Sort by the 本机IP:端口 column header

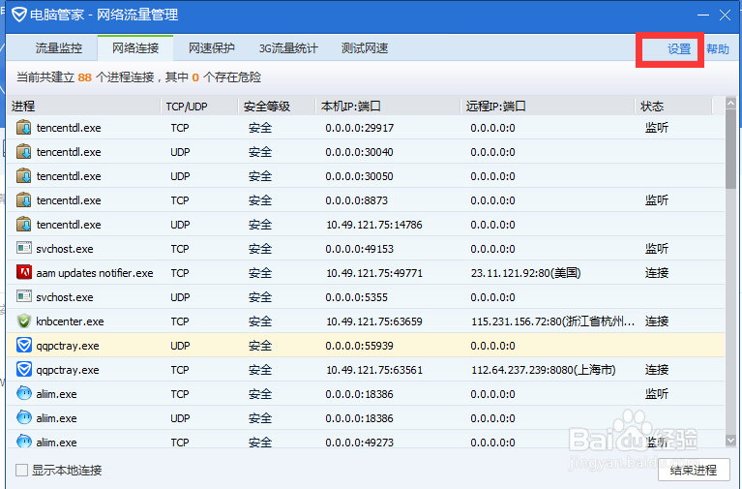[389, 107]
